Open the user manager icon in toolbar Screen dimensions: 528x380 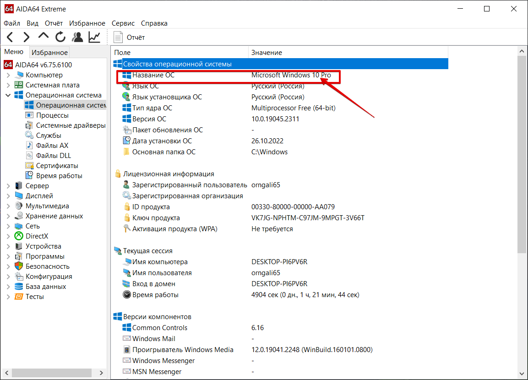[77, 37]
